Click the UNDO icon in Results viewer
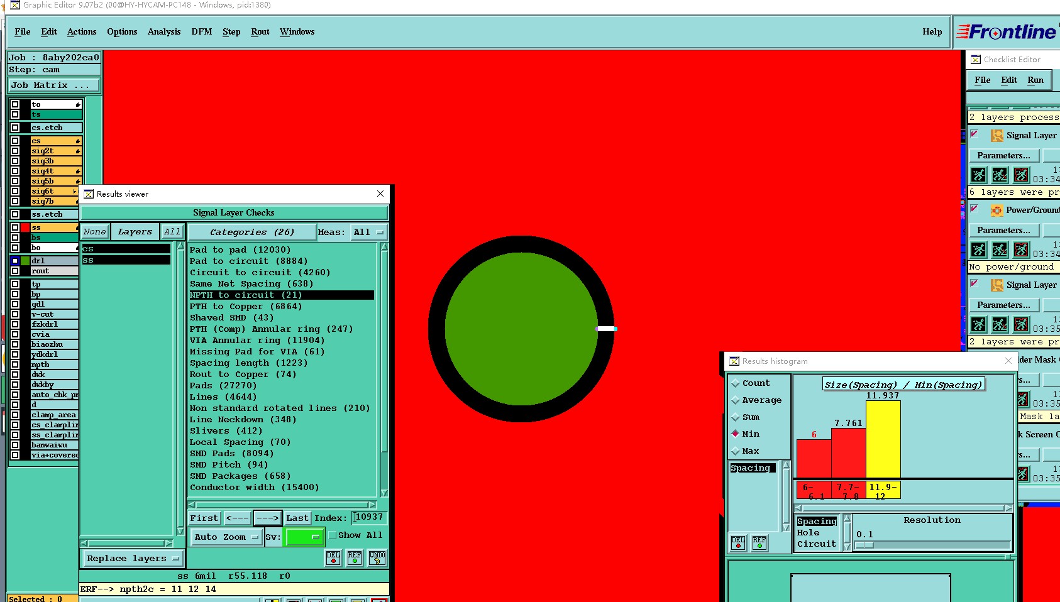The height and width of the screenshot is (602, 1060). coord(377,557)
